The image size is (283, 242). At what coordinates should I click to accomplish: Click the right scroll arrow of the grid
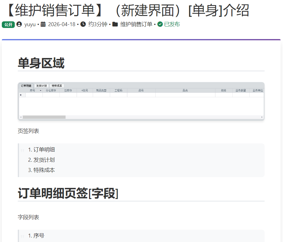(262, 117)
